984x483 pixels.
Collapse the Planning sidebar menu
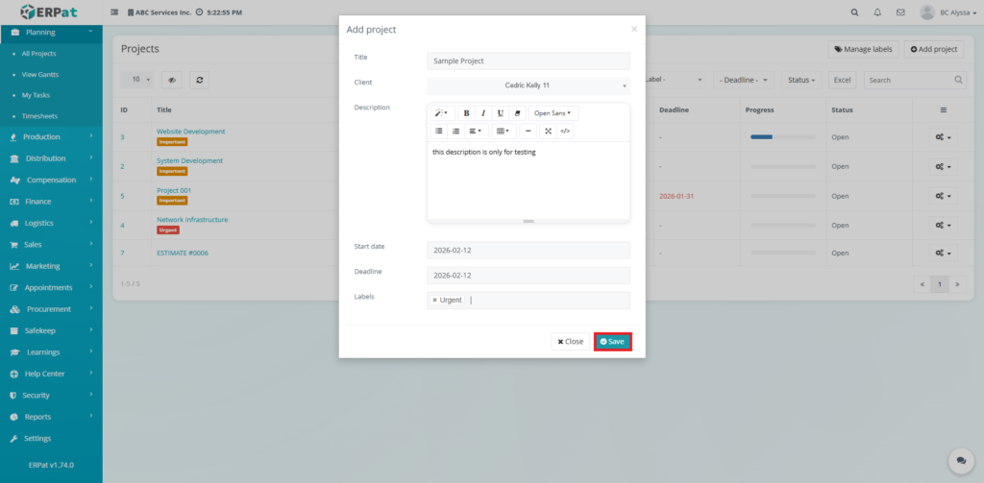[51, 32]
